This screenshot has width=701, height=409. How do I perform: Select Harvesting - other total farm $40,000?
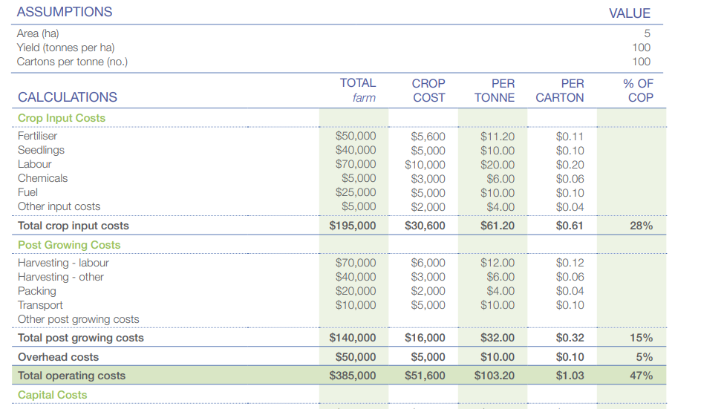click(x=356, y=277)
